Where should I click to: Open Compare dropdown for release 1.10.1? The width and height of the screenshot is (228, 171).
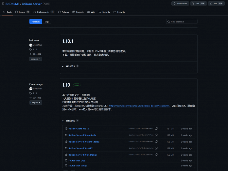[36, 59]
